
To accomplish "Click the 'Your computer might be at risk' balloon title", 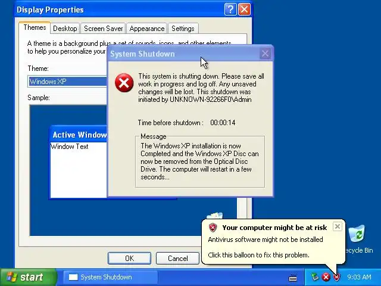I will pos(274,228).
